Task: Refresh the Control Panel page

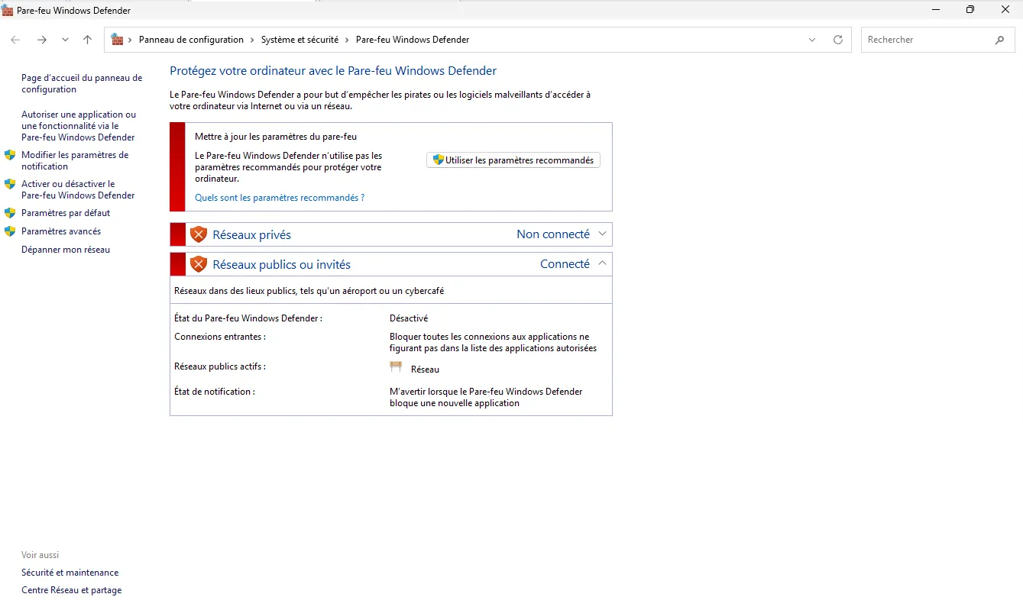Action: (838, 40)
